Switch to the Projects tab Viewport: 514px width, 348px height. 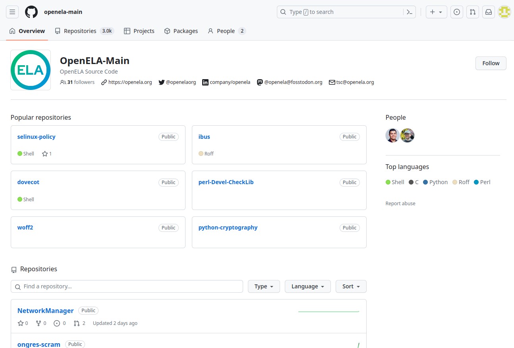(139, 31)
